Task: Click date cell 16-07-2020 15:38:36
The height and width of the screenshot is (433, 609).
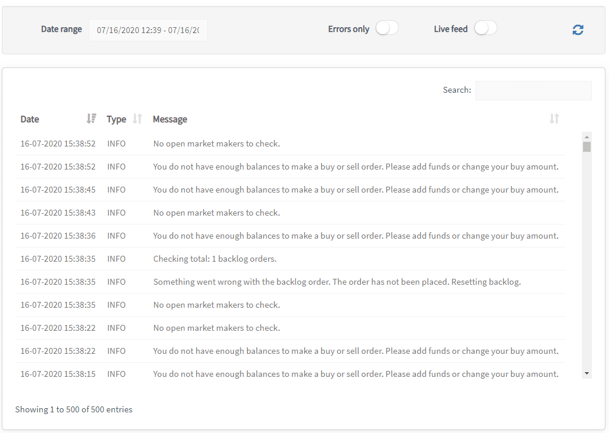Action: pos(58,236)
